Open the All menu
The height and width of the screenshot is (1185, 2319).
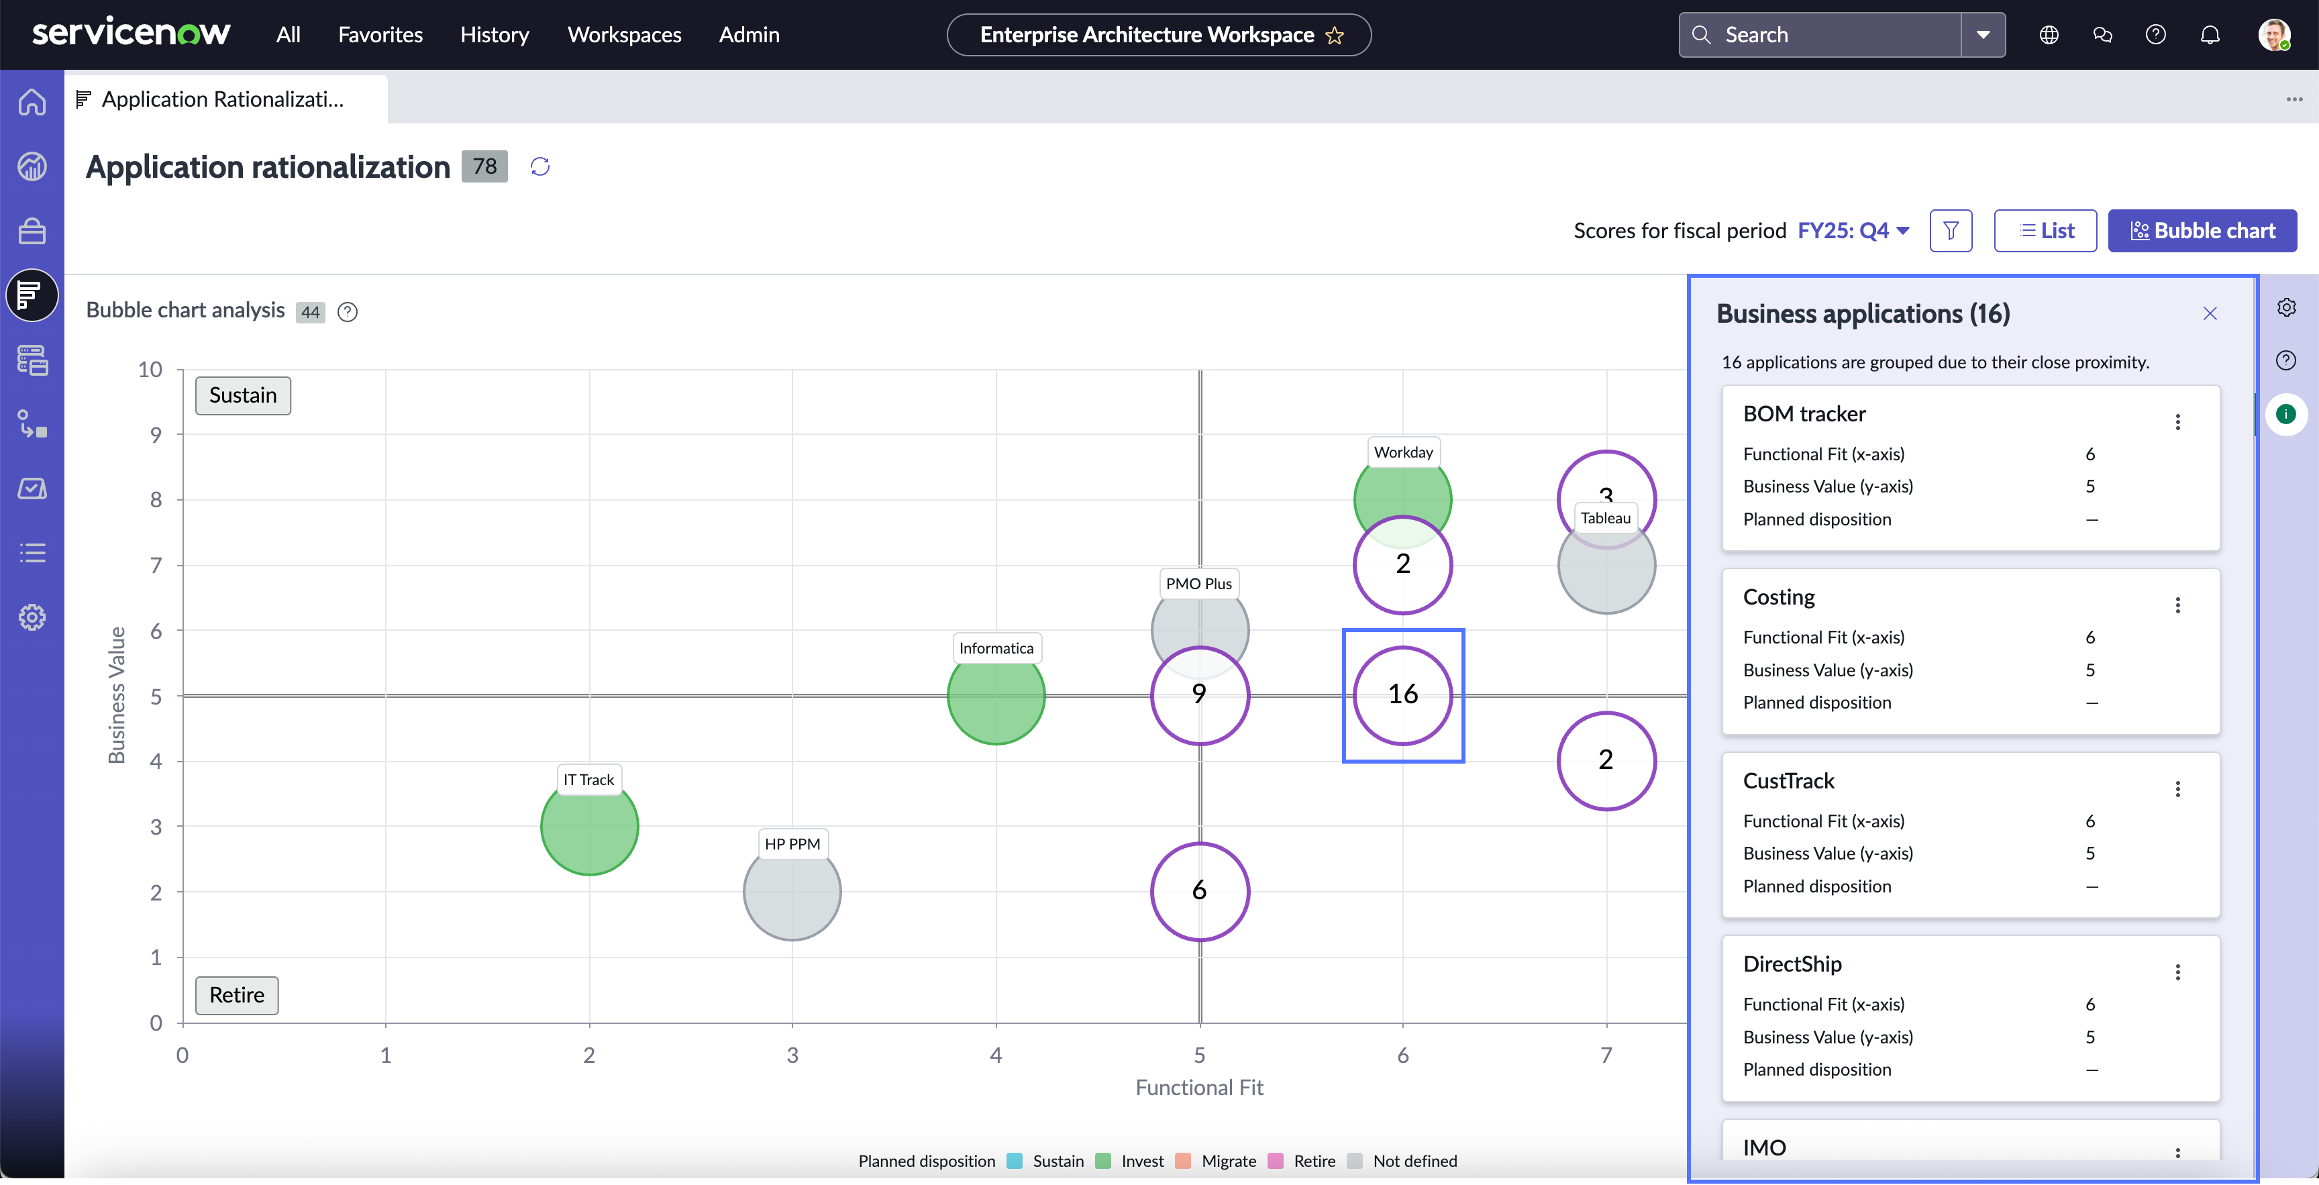pos(288,35)
